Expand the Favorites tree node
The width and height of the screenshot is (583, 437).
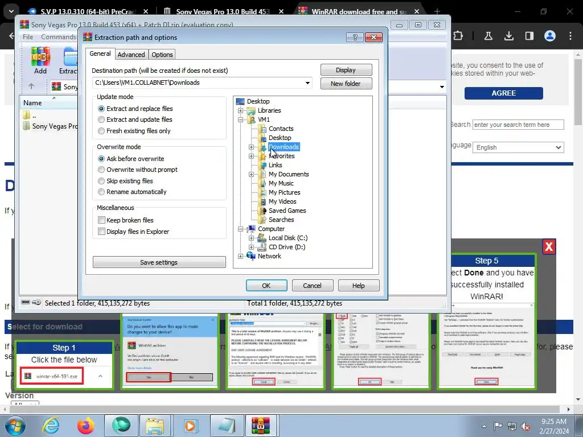pos(251,156)
